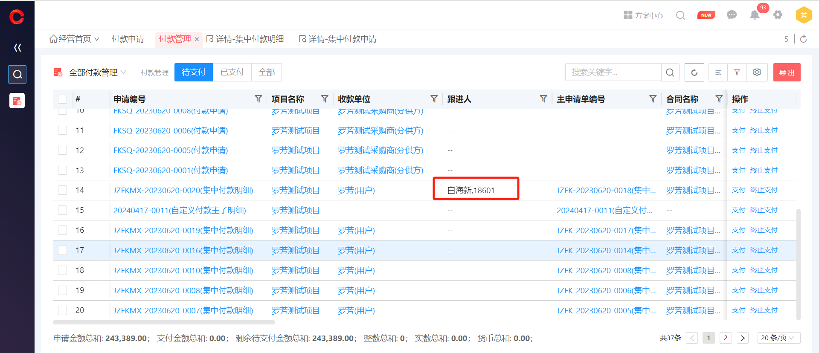Screen dimensions: 819x353
Task: Click the chat messages icon in header
Action: tap(732, 15)
